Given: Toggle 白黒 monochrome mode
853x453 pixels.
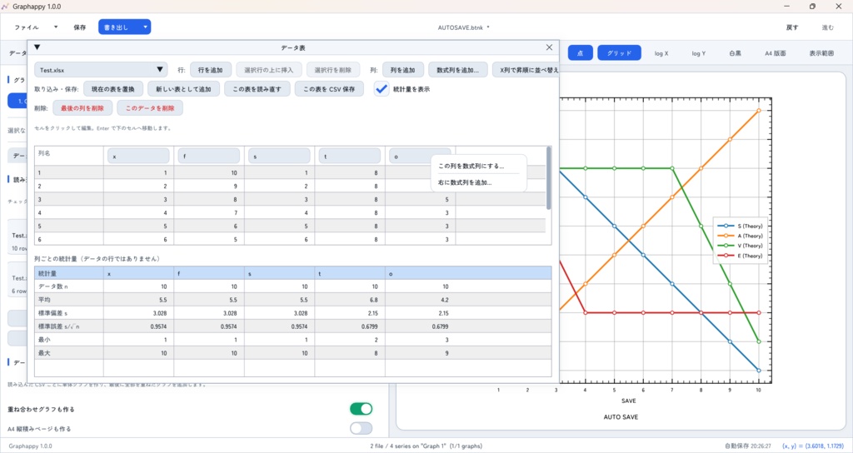Looking at the screenshot, I should (x=735, y=53).
